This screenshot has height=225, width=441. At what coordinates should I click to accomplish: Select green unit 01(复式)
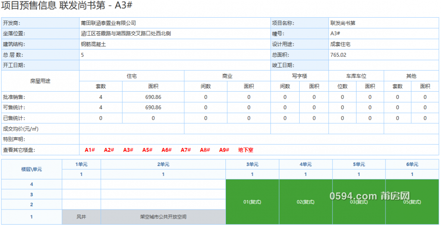(x=252, y=202)
